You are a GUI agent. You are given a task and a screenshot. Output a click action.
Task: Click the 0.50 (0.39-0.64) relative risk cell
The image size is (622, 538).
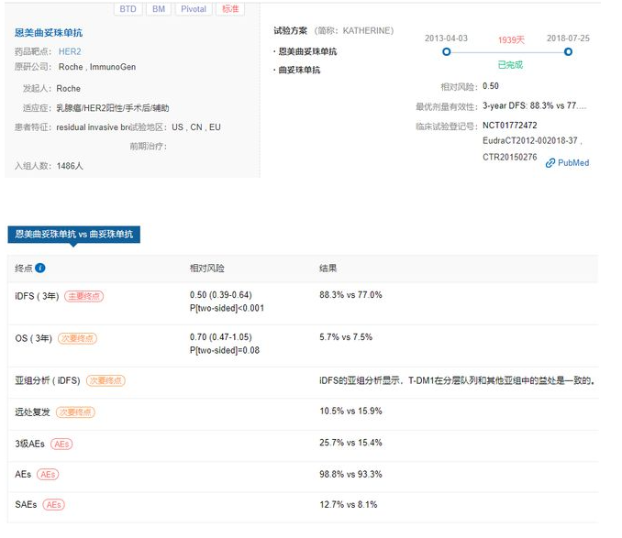221,295
